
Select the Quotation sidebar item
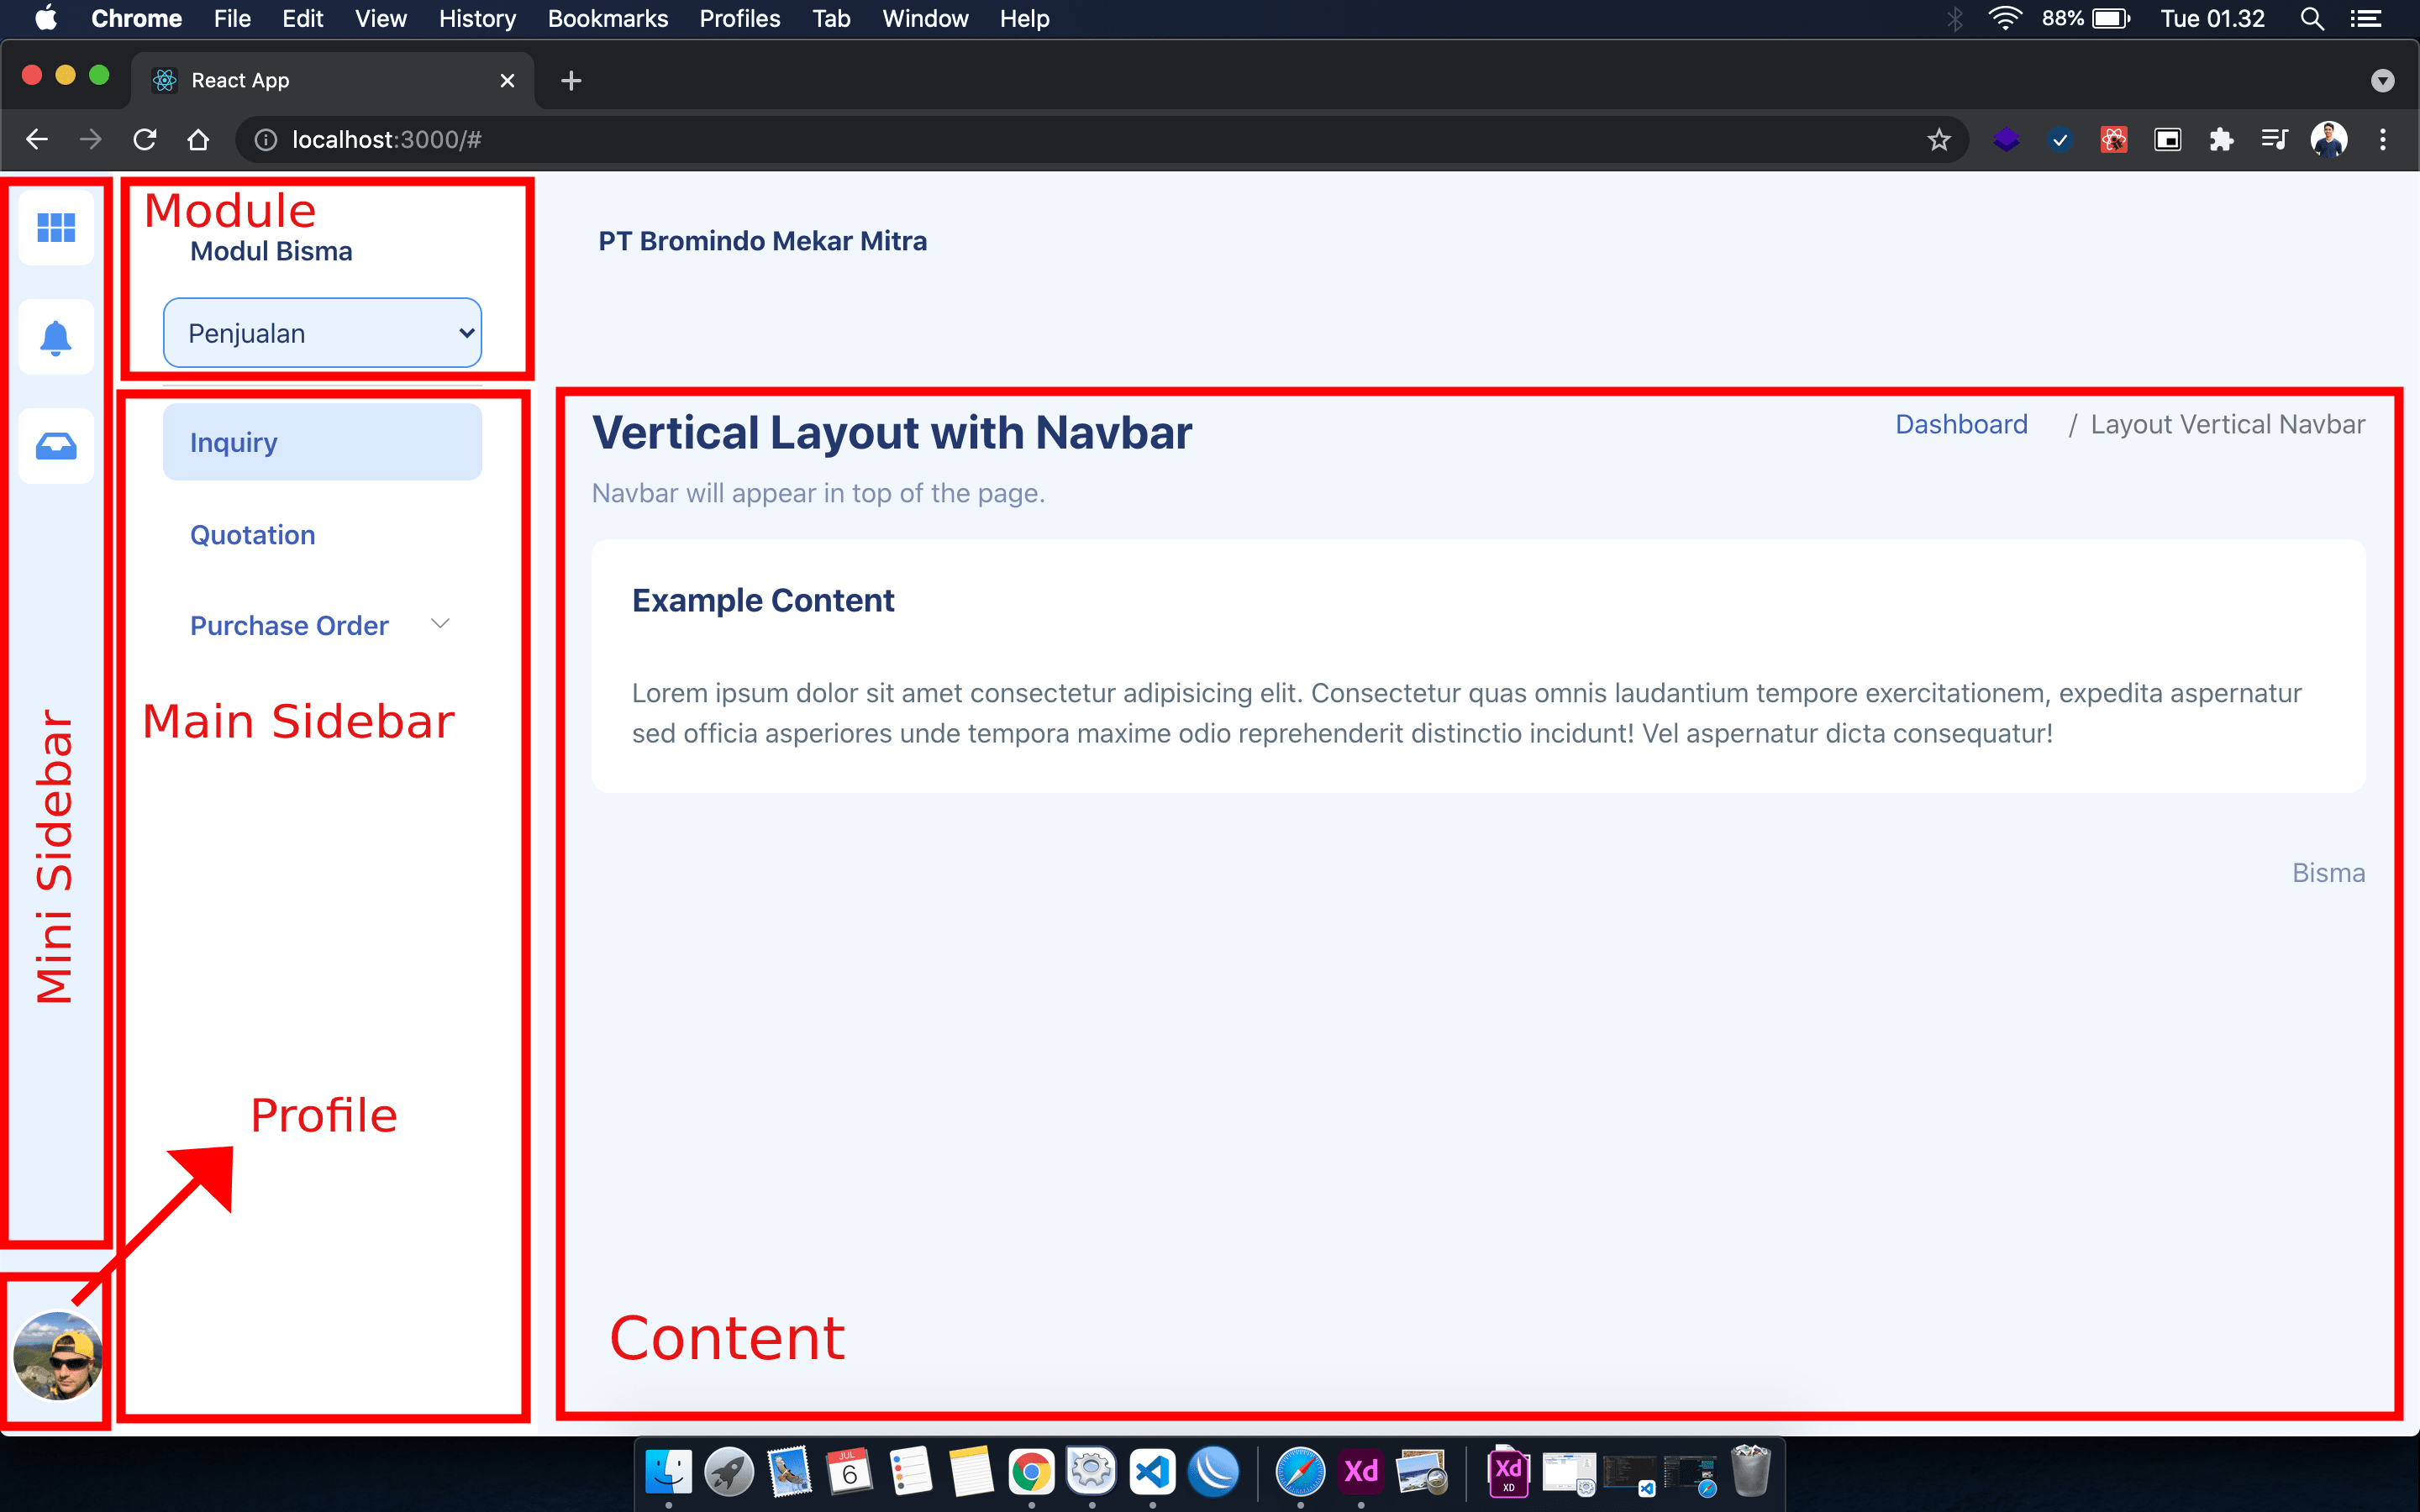click(253, 535)
